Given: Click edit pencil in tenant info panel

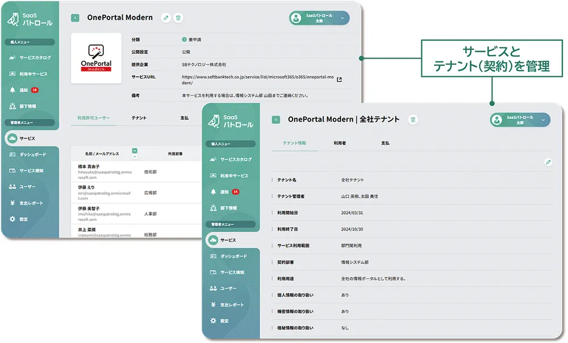Looking at the screenshot, I should (x=548, y=162).
